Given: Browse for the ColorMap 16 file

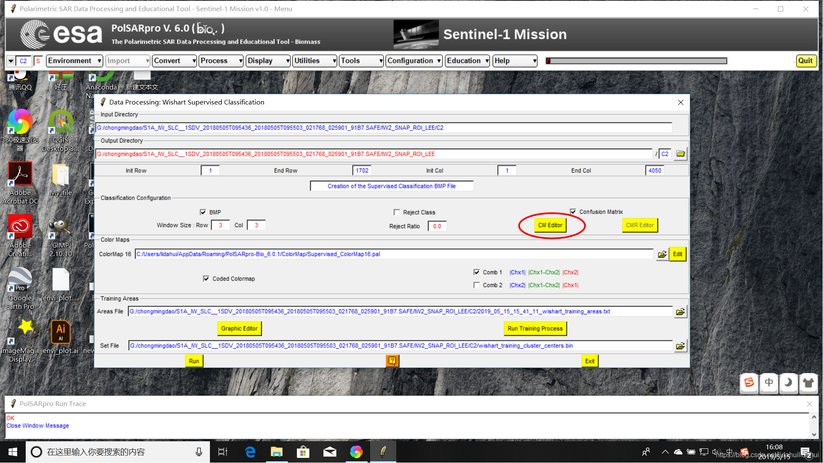Looking at the screenshot, I should click(662, 254).
